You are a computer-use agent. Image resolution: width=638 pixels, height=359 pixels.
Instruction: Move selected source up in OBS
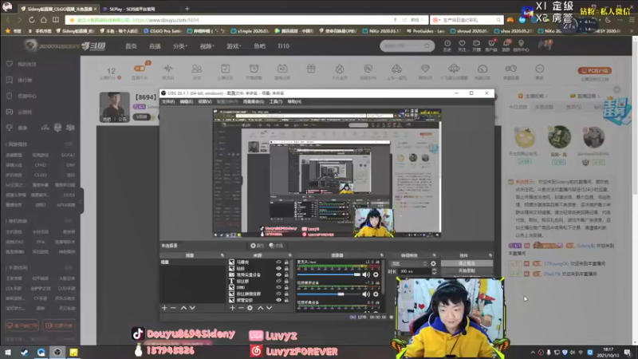(x=261, y=308)
